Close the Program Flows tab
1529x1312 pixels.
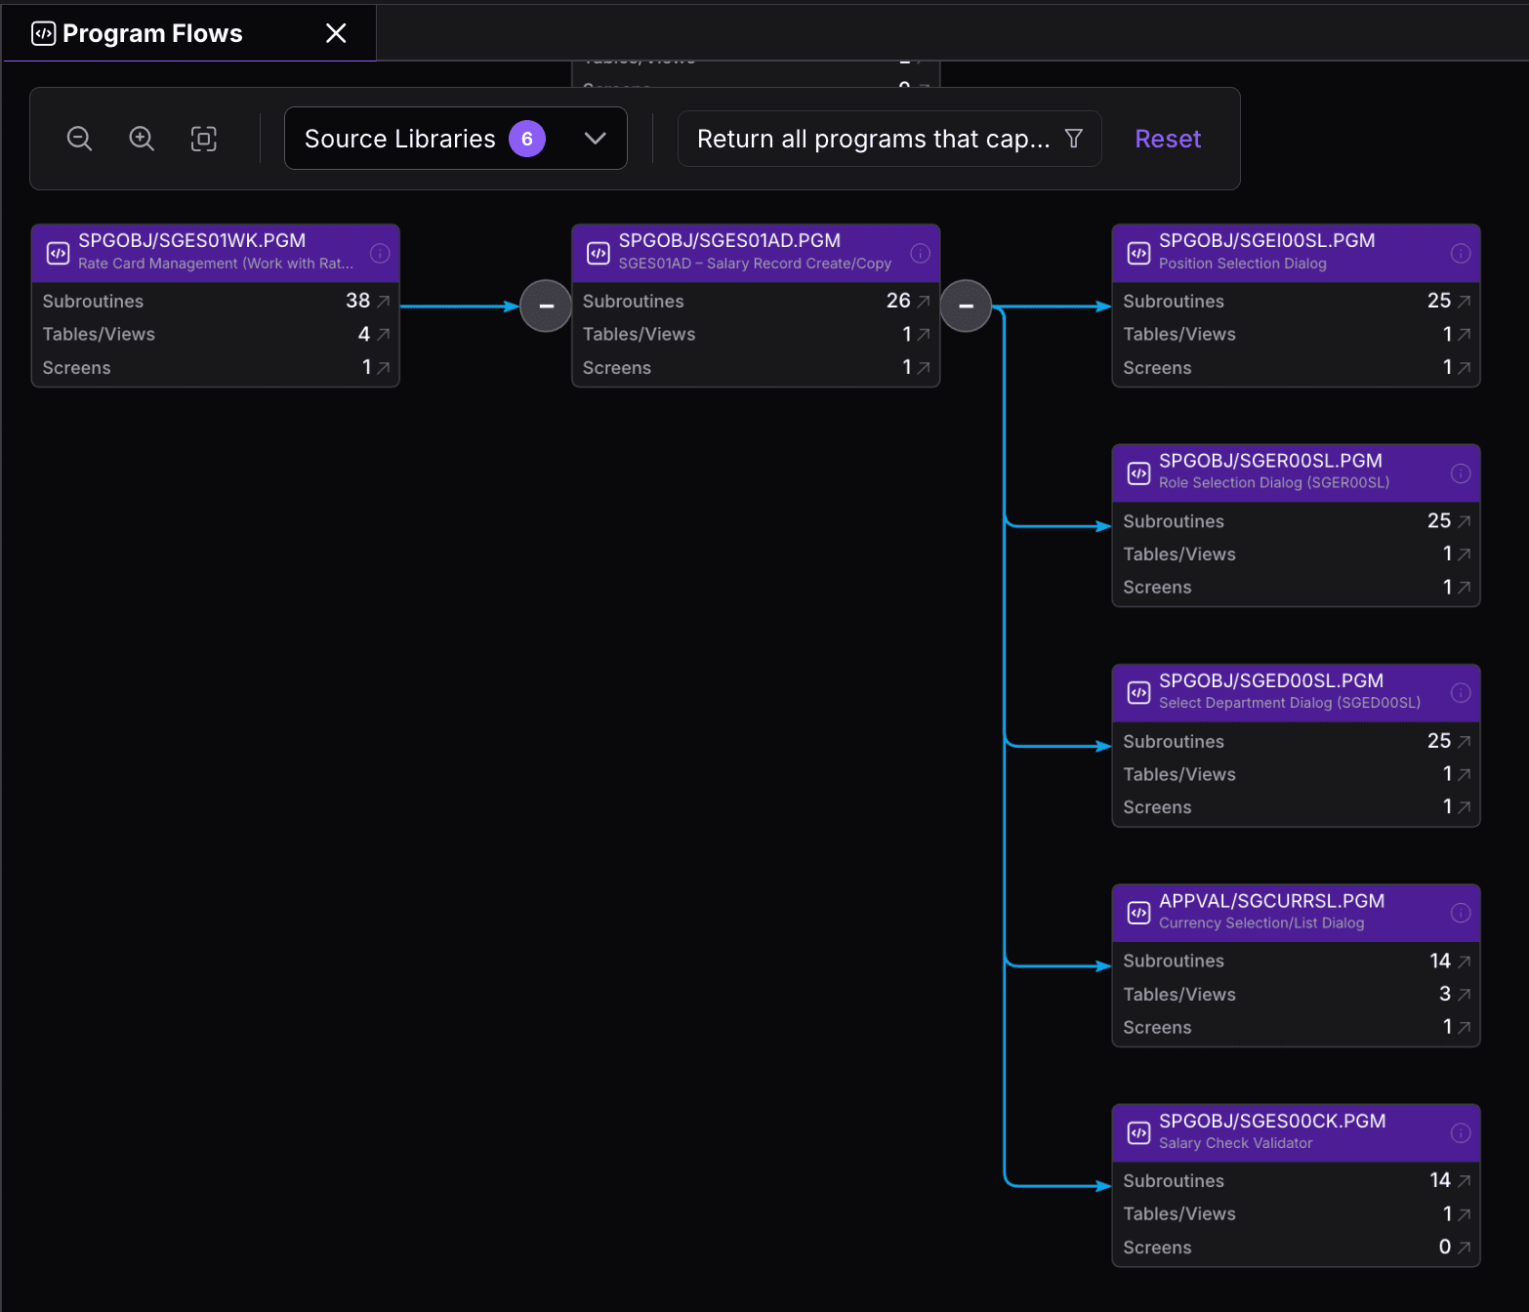point(336,32)
